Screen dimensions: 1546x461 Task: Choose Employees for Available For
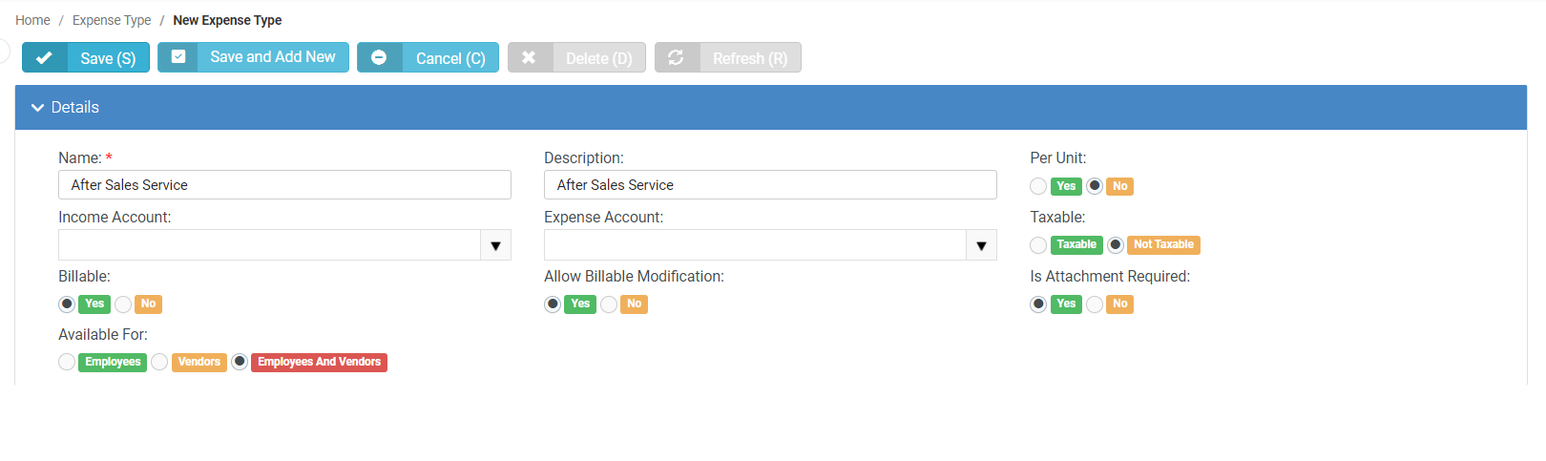coord(67,362)
